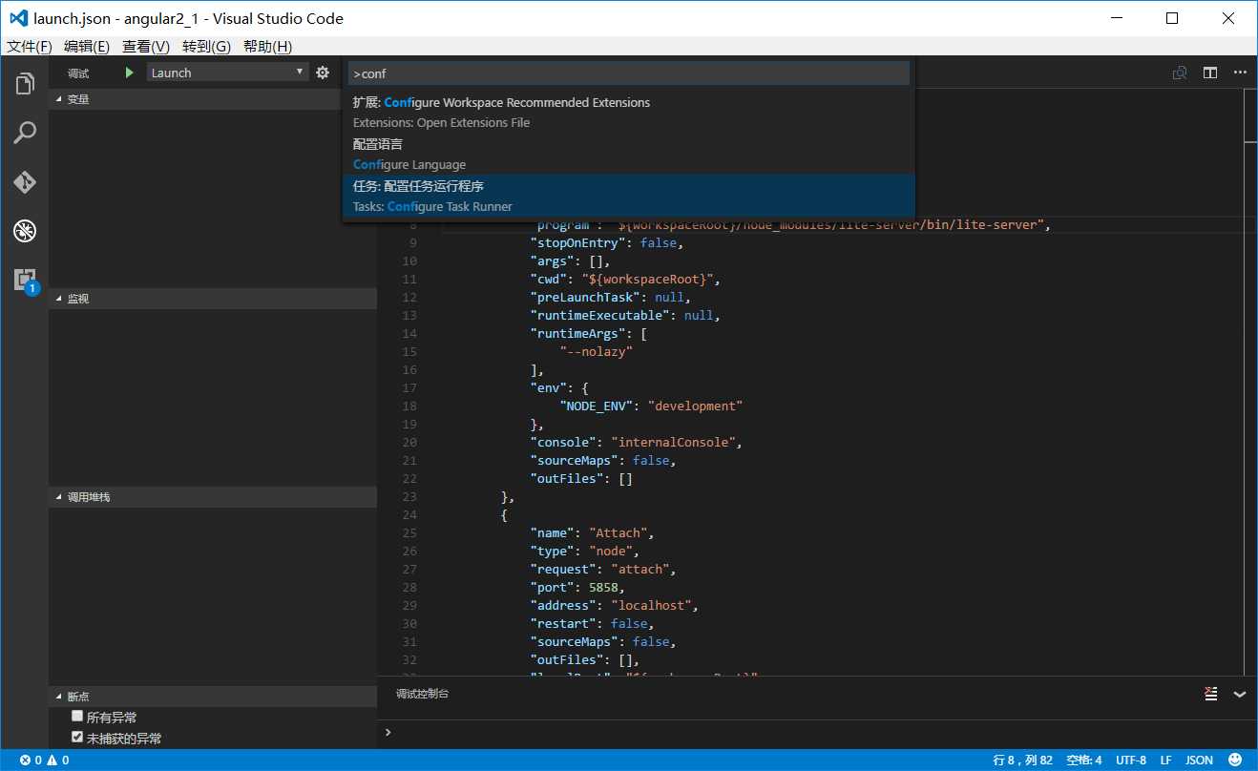Click line number 23 in the gutter
Viewport: 1258px width, 771px height.
pyautogui.click(x=409, y=496)
